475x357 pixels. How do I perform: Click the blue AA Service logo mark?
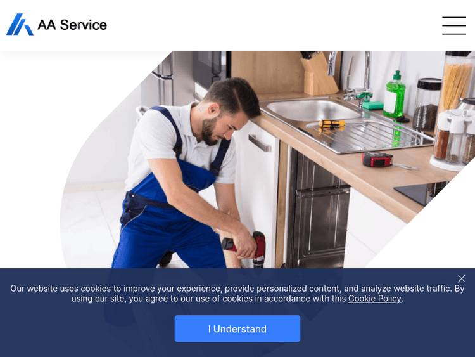pyautogui.click(x=20, y=24)
